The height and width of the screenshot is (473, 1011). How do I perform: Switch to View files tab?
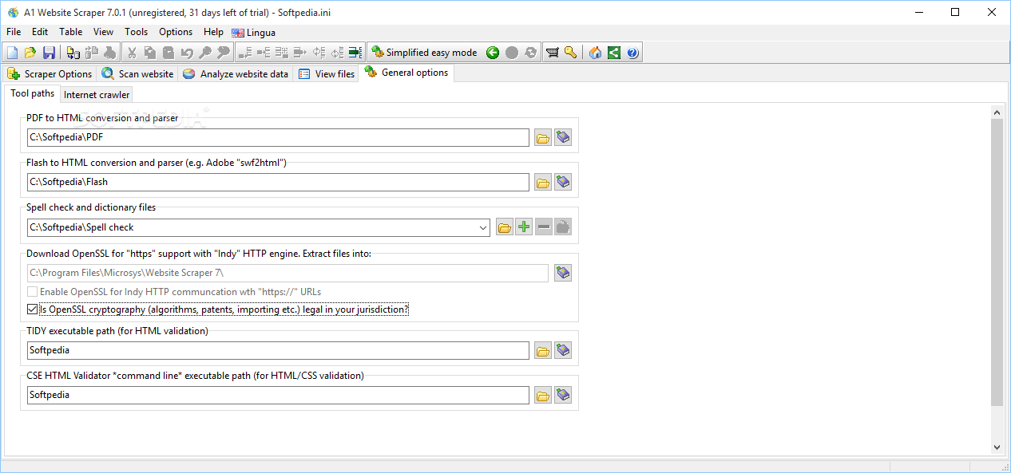[x=327, y=74]
